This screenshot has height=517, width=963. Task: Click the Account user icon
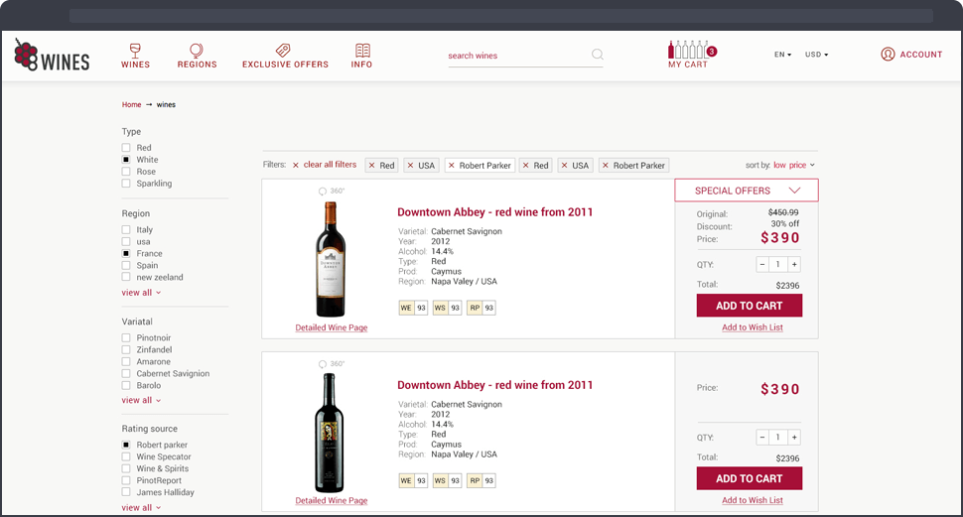coord(888,54)
